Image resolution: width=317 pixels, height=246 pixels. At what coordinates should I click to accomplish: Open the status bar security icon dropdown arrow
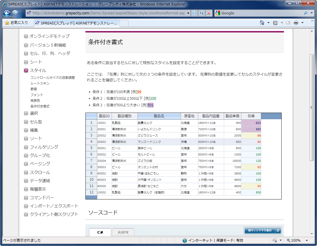click(280, 240)
